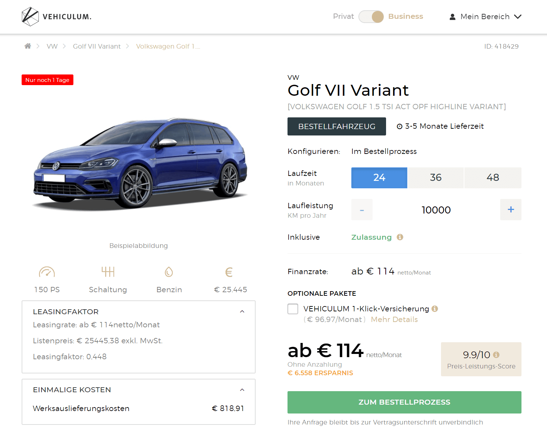Collapse the Leasingfaktor section
The height and width of the screenshot is (444, 547).
click(242, 311)
